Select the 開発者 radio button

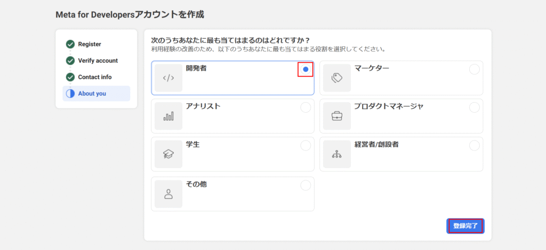tap(306, 69)
